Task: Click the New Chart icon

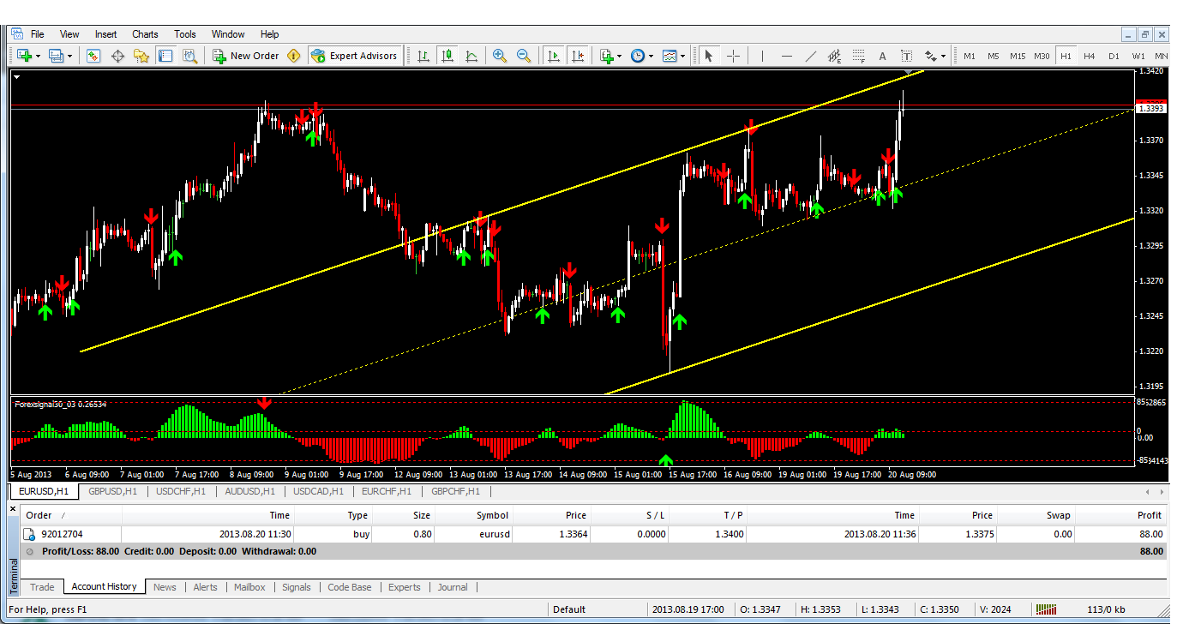Action: point(24,56)
